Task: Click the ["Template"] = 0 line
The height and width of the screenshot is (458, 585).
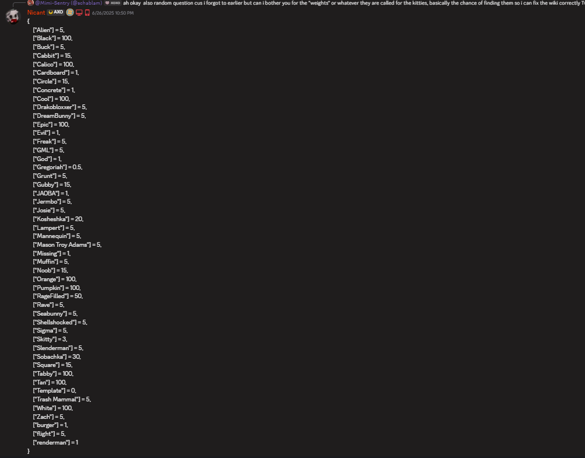Action: [54, 391]
